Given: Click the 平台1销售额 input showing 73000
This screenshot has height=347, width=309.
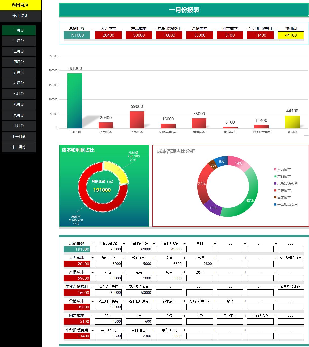Looking at the screenshot, I should point(108,249).
